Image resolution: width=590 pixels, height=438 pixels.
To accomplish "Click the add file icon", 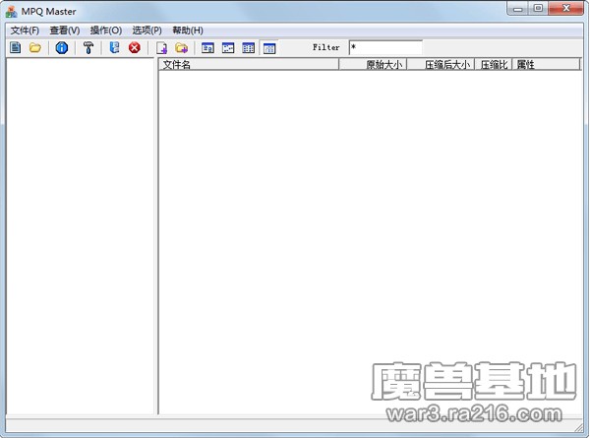I will (161, 47).
